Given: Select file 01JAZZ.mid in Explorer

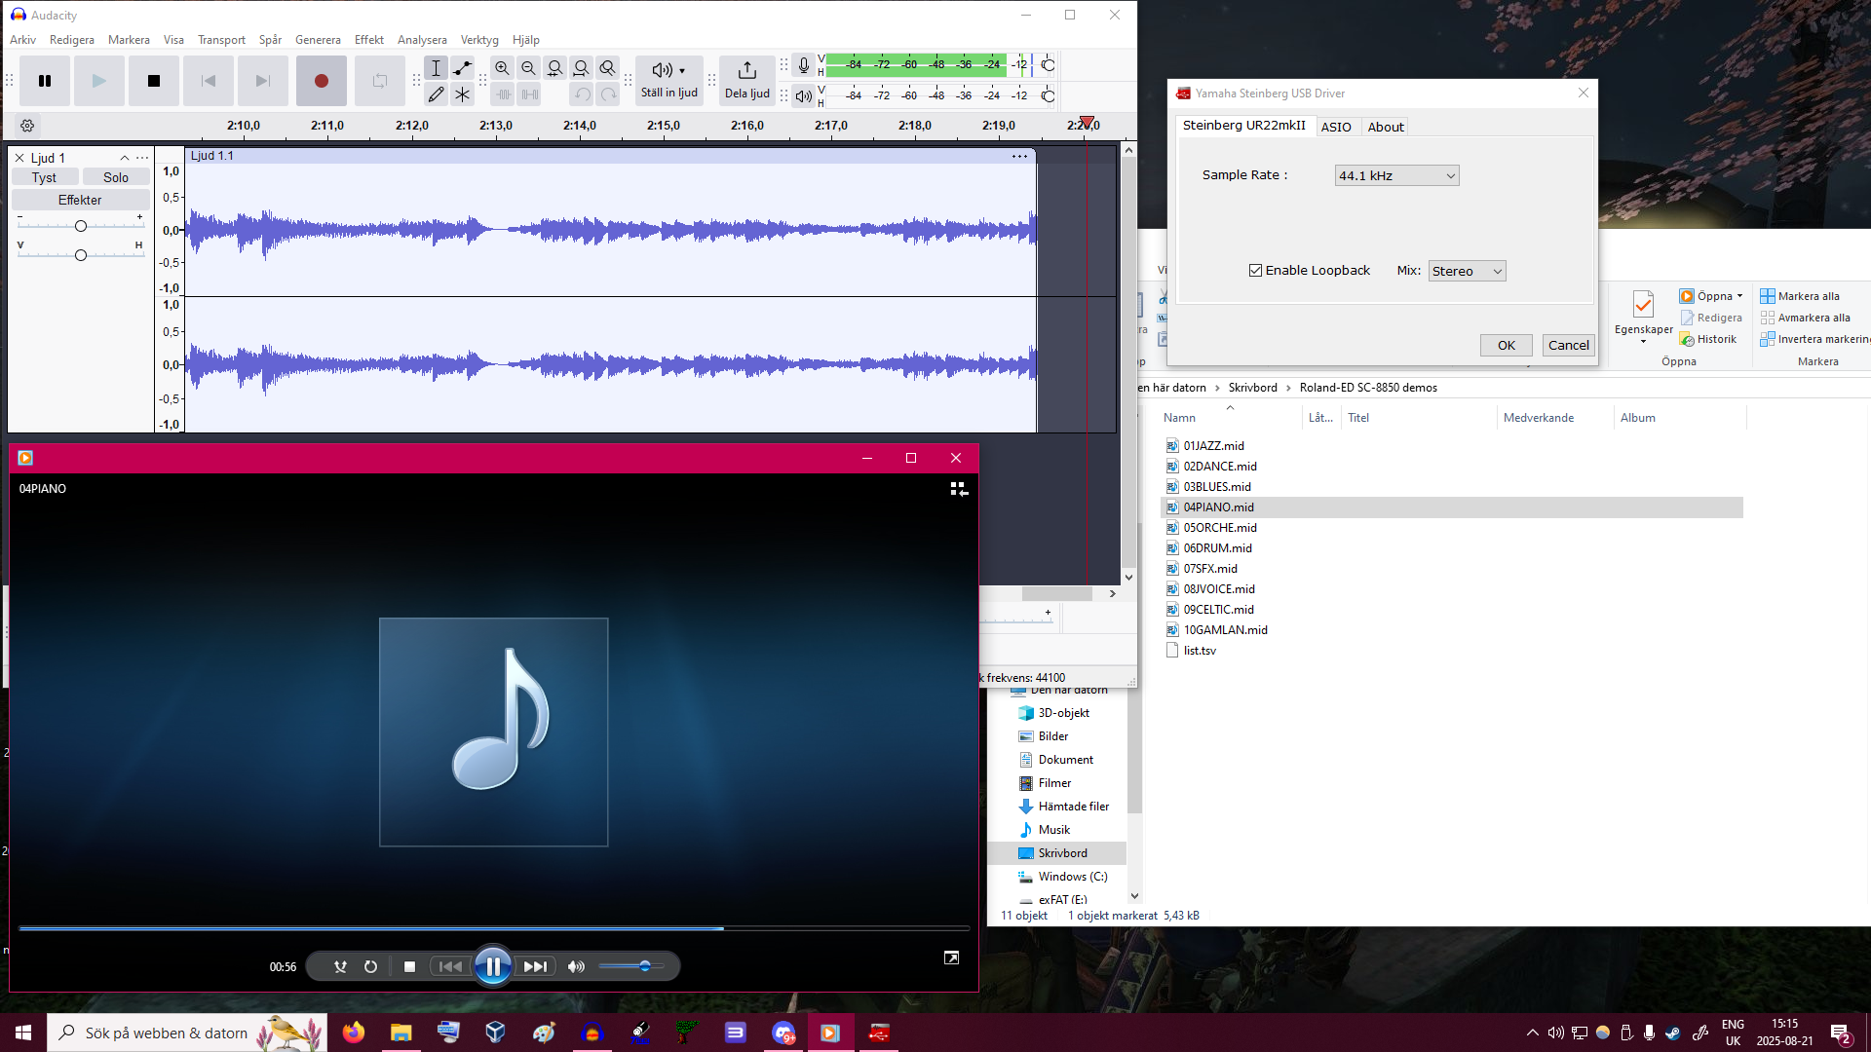Looking at the screenshot, I should [x=1213, y=446].
